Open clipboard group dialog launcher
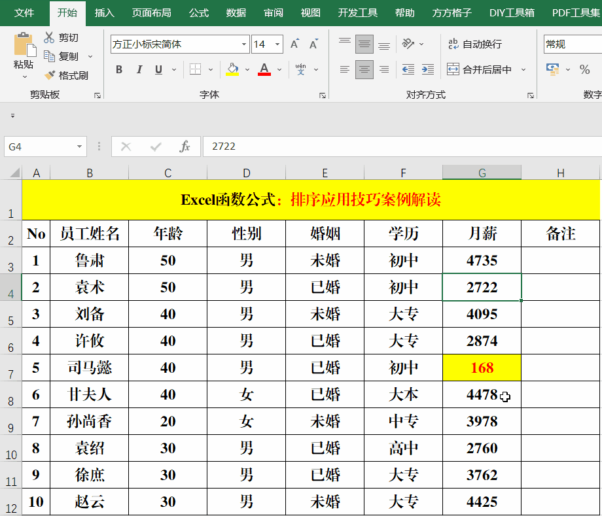The height and width of the screenshot is (516, 602). coord(97,95)
